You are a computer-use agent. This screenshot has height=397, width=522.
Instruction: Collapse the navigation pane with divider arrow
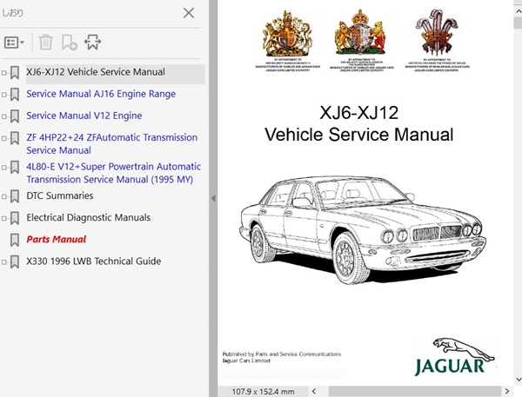pyautogui.click(x=213, y=198)
